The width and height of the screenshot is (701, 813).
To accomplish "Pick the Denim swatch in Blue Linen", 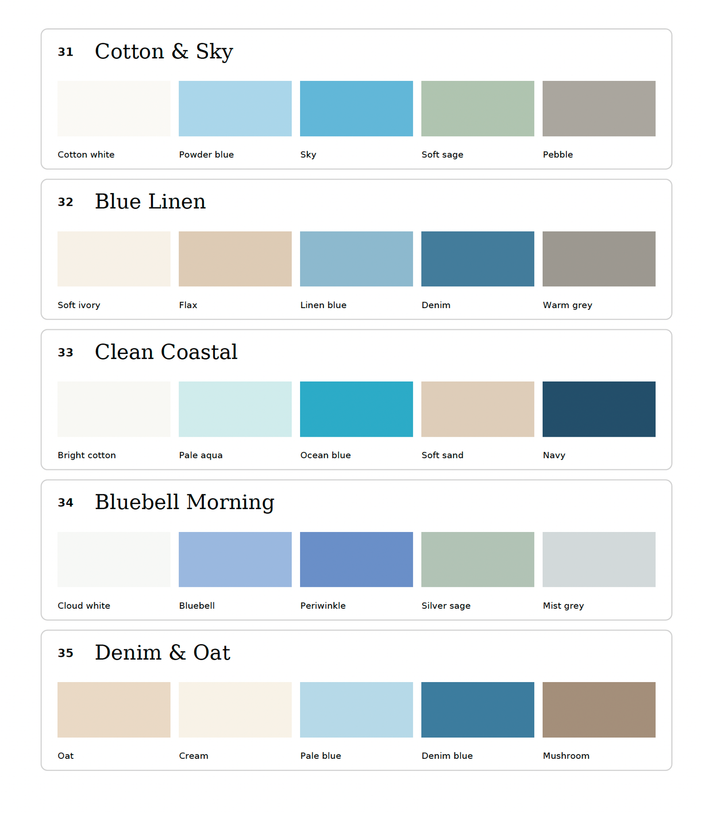I will 478,259.
